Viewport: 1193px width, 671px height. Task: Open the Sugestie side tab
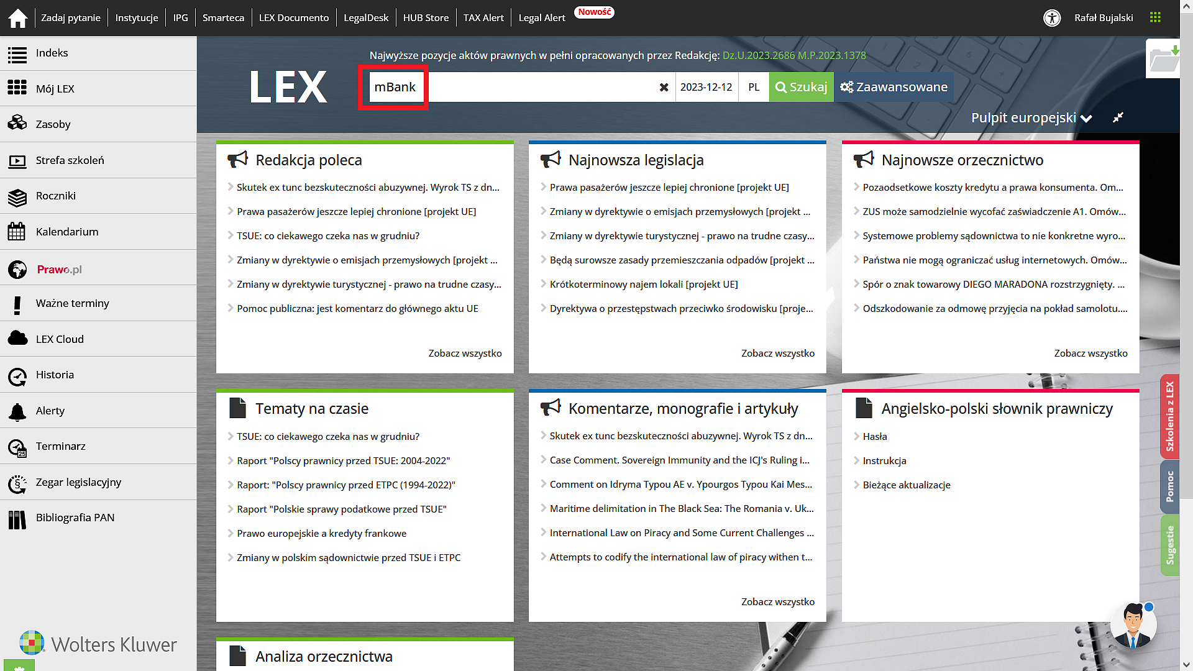[x=1169, y=545]
